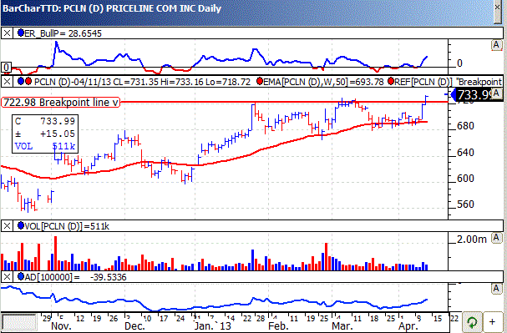Close the AD indicator pane
Screen dimensions: 507x333
[x=7, y=277]
